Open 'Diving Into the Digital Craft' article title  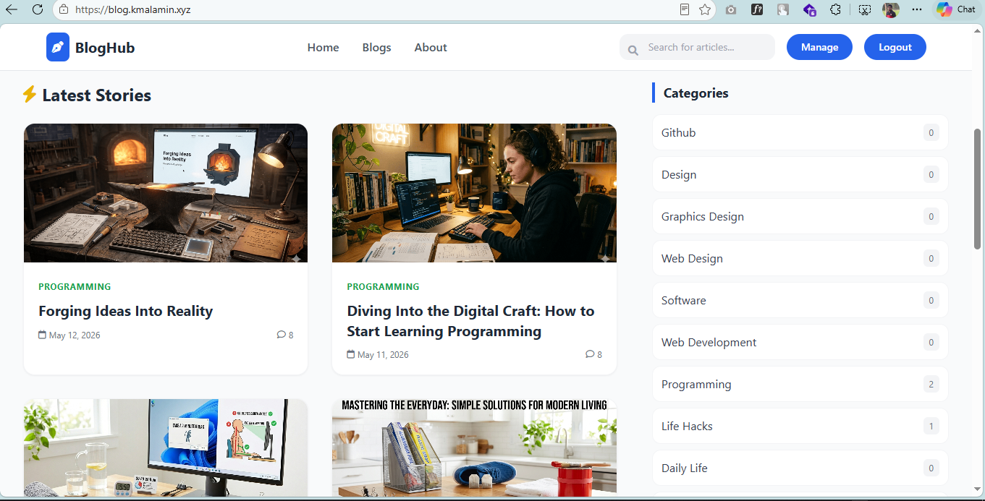470,321
